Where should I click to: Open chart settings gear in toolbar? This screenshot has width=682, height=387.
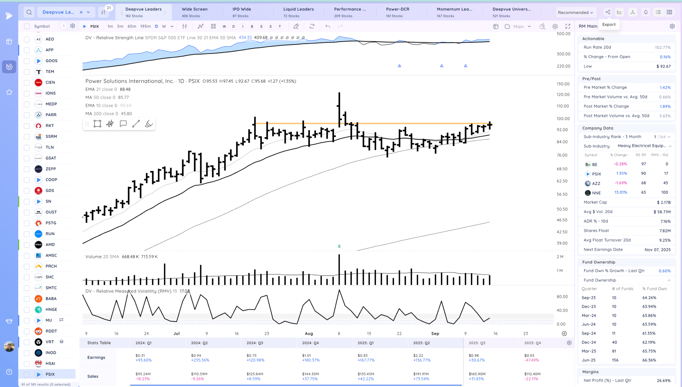click(555, 26)
